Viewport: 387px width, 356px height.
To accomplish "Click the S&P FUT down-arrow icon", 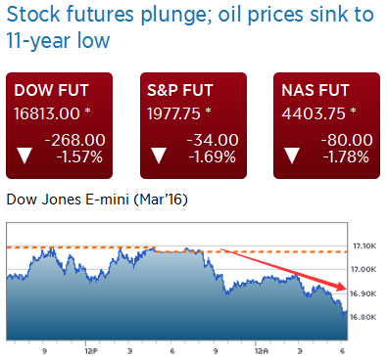I will click(159, 156).
